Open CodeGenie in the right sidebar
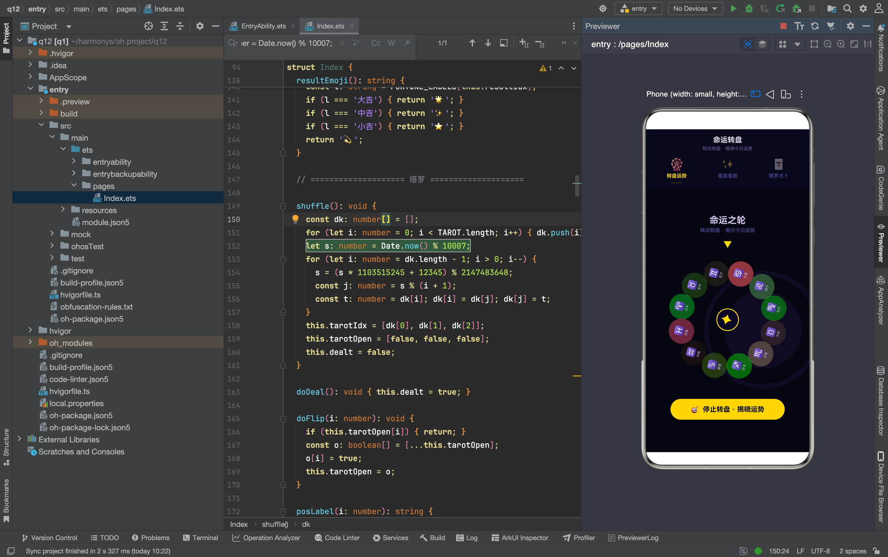The image size is (888, 557). [881, 188]
